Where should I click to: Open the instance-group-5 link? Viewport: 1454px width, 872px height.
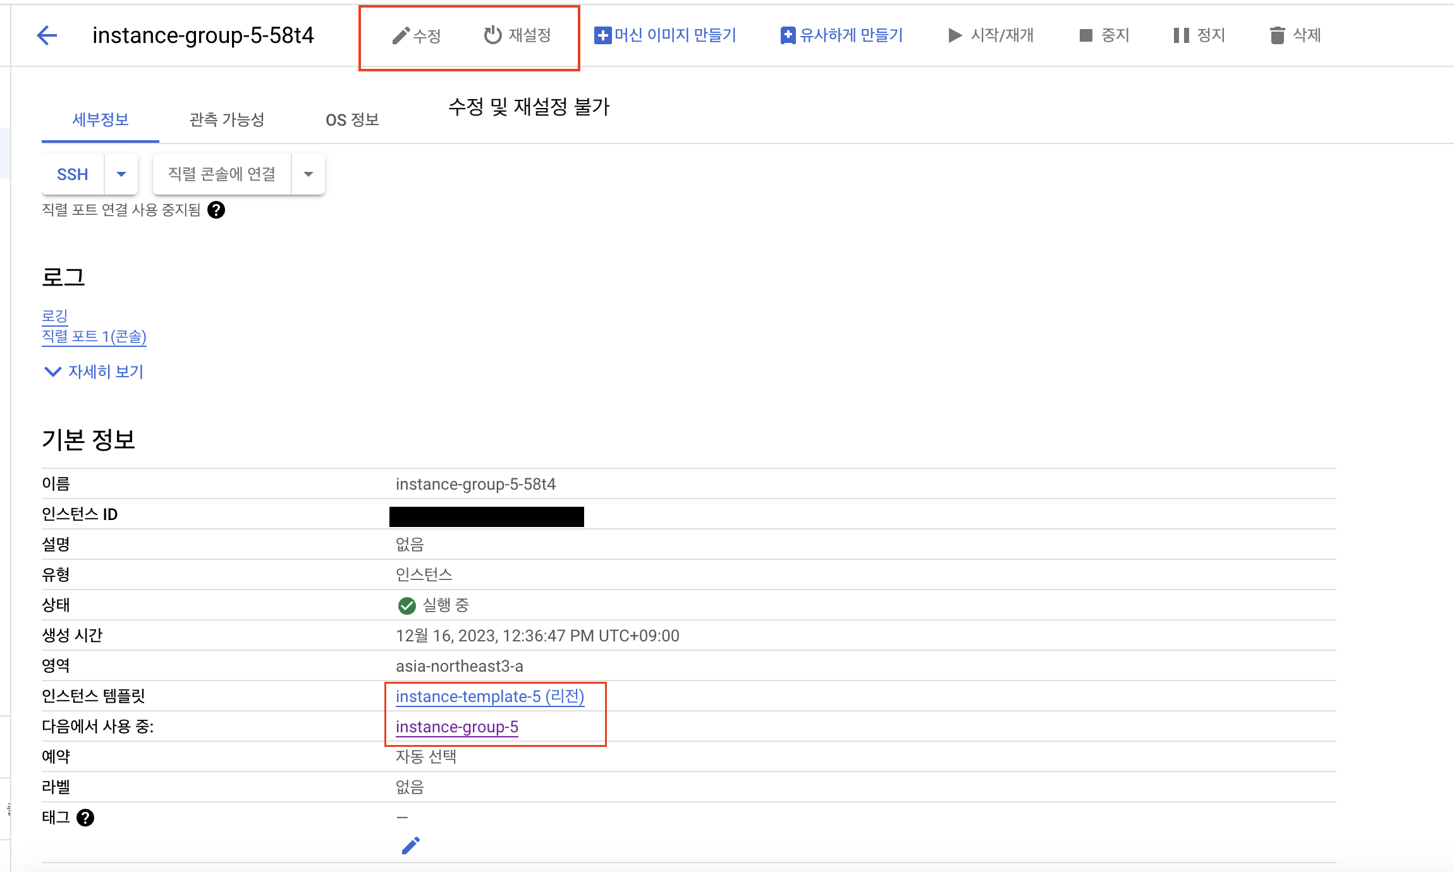[456, 727]
